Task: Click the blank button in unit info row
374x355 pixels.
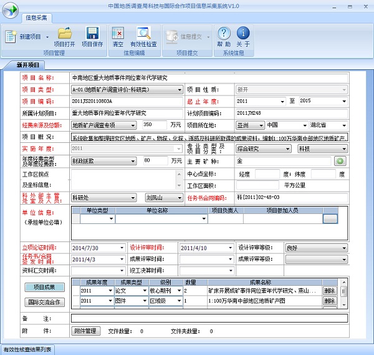Action: 330,219
